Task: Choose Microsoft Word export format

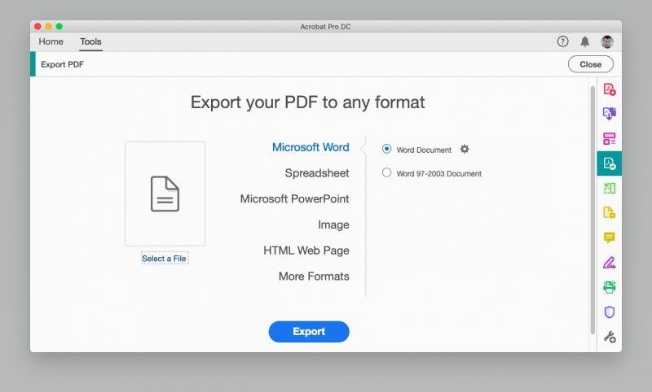Action: (311, 147)
